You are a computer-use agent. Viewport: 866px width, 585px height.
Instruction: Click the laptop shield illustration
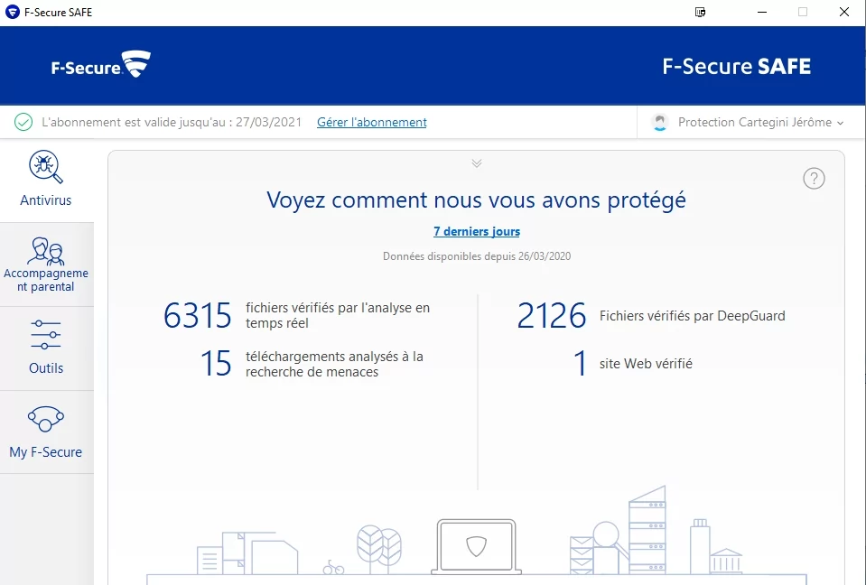(476, 546)
